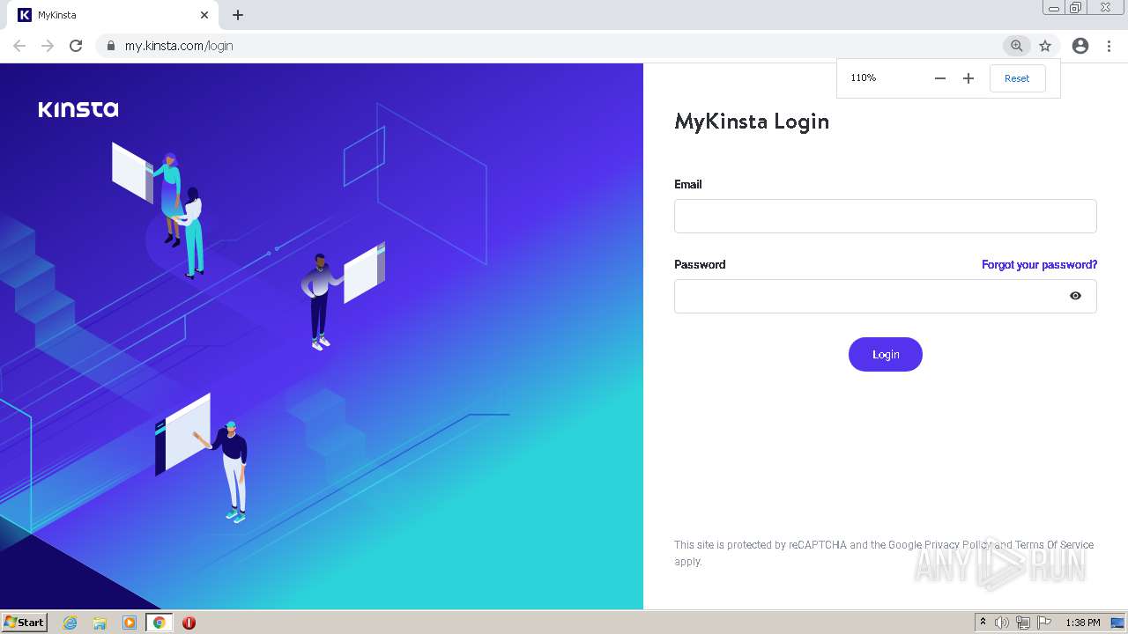
Task: Open Google Privacy Policy link
Action: point(939,544)
